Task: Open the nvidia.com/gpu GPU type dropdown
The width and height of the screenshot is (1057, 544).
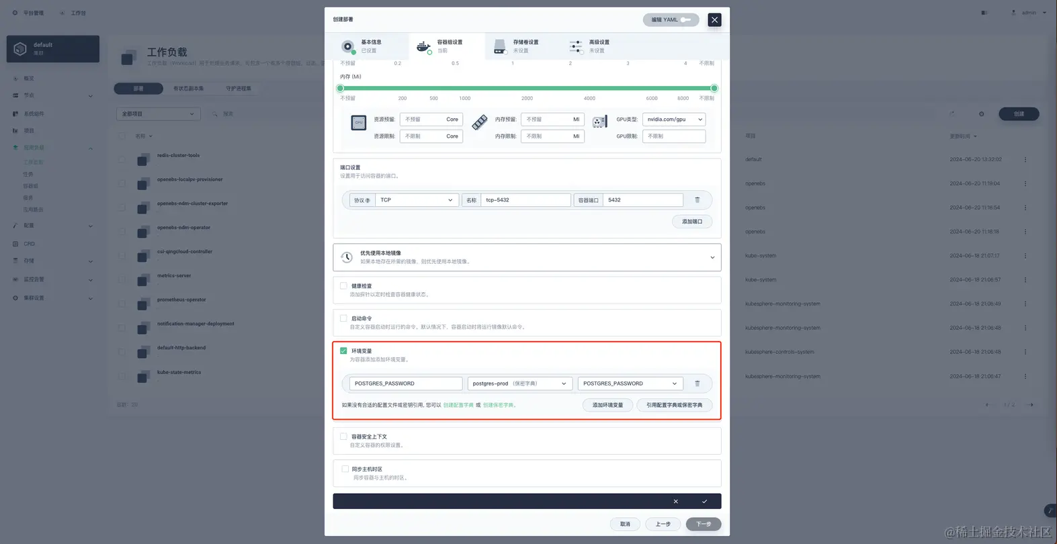Action: click(674, 120)
